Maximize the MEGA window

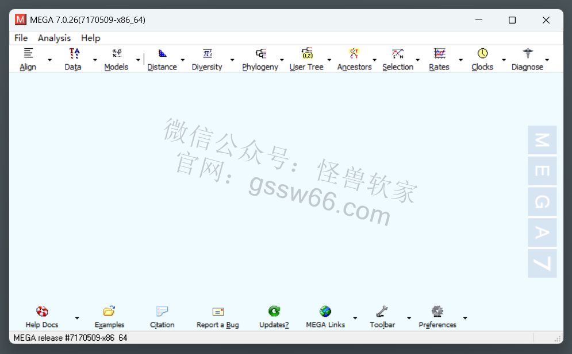pyautogui.click(x=512, y=20)
